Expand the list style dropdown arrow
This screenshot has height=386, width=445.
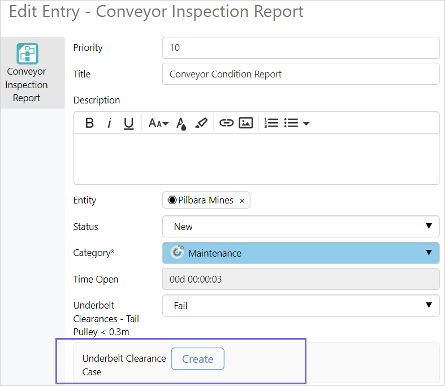(306, 123)
